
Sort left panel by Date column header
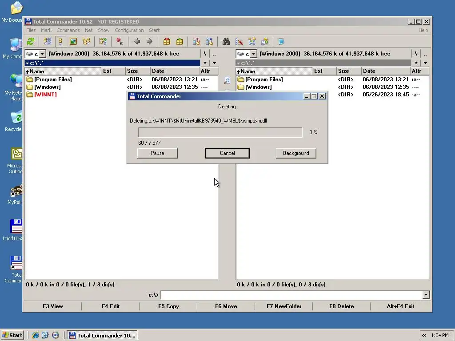(175, 71)
